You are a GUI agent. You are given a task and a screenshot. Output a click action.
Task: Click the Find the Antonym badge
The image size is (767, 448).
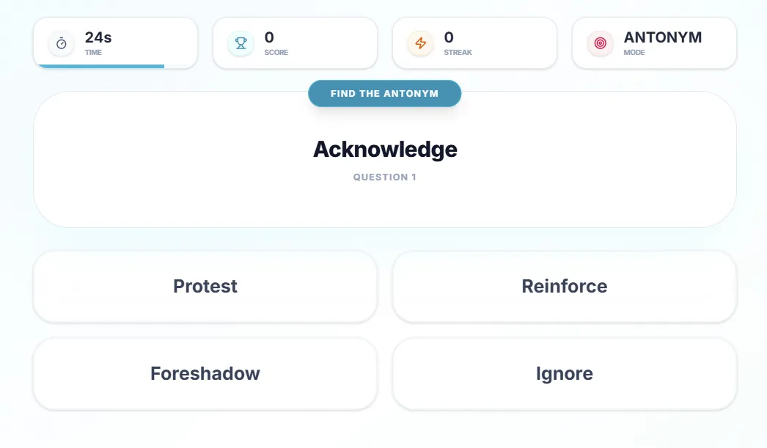(384, 93)
